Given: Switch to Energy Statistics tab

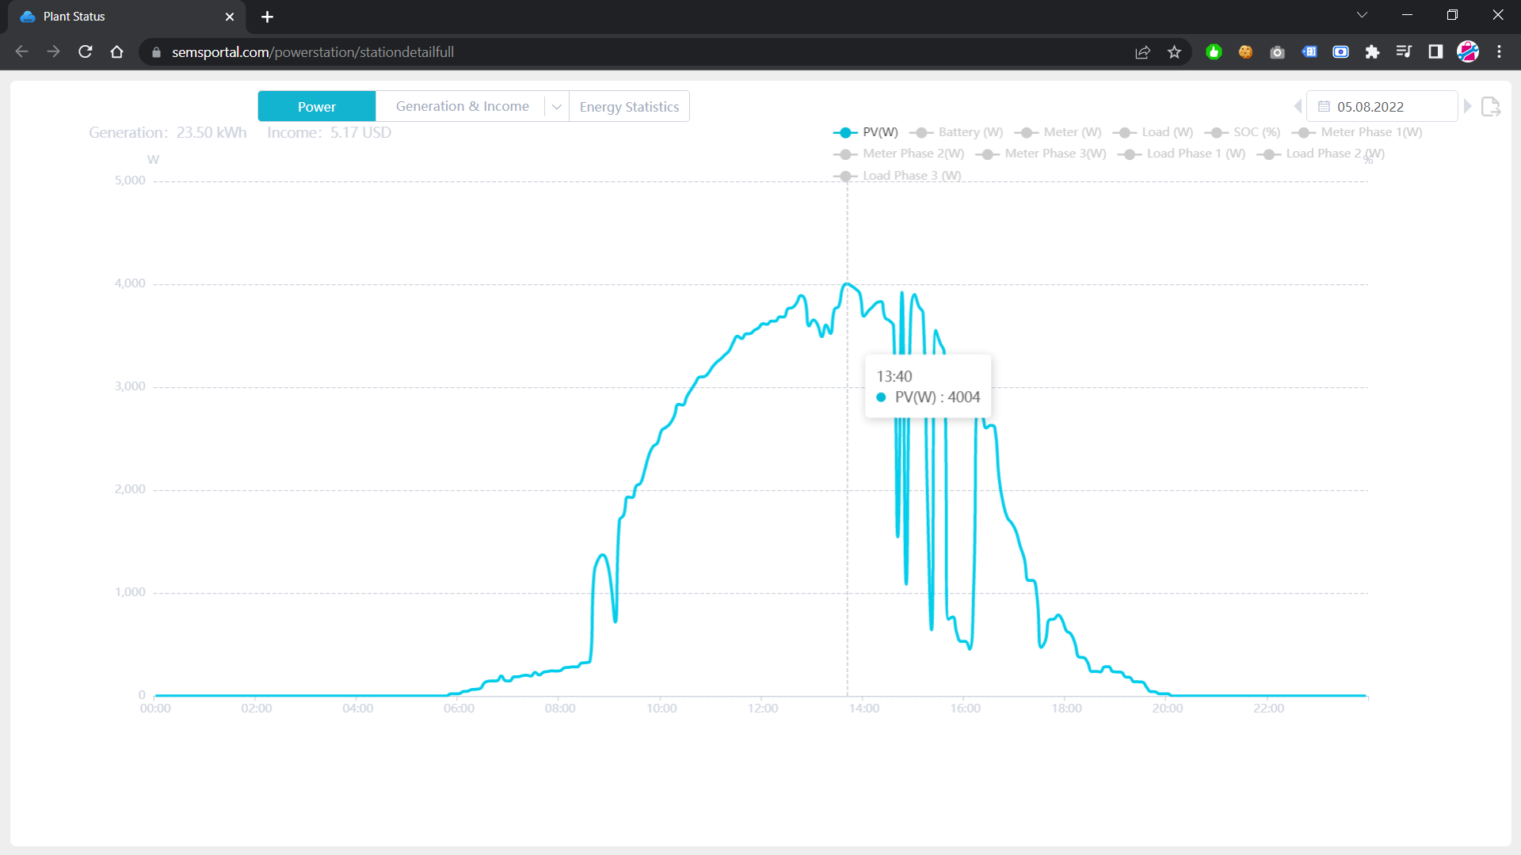Looking at the screenshot, I should (x=629, y=107).
